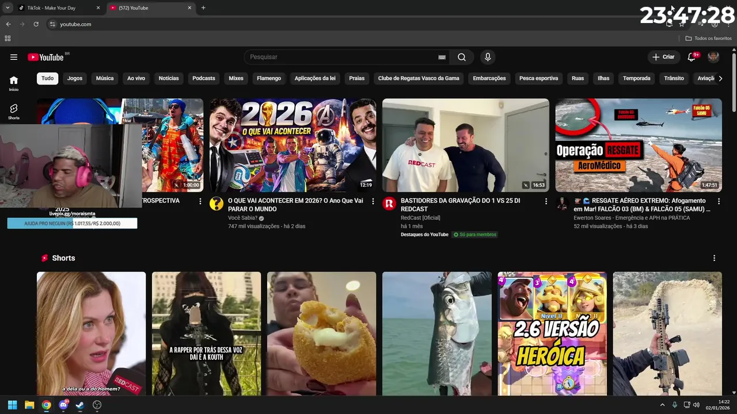Open title O QUE VAI ACONTECER EM 2026
The width and height of the screenshot is (737, 414).
click(295, 205)
